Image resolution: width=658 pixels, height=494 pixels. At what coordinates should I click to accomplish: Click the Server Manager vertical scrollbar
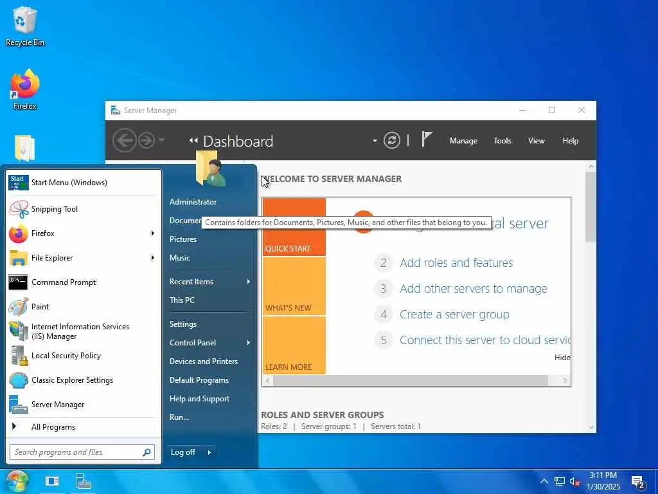591,206
